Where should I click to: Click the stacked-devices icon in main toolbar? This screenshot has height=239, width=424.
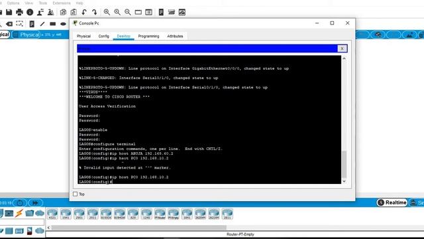(x=172, y=12)
